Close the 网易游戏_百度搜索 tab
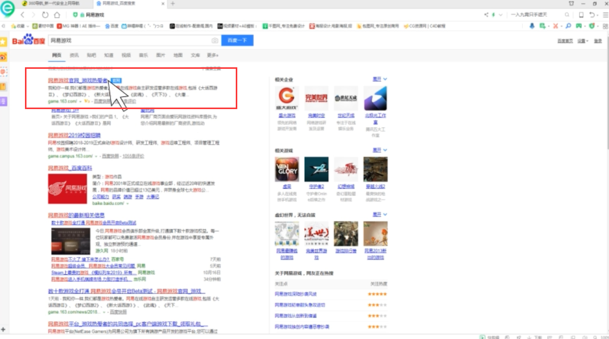The image size is (609, 339). coord(162,4)
